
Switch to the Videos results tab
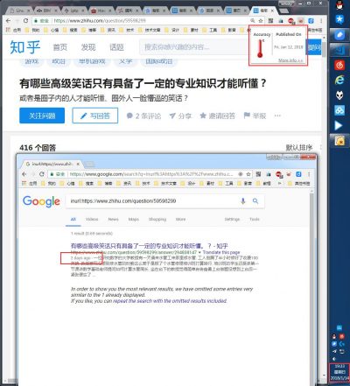(x=92, y=219)
